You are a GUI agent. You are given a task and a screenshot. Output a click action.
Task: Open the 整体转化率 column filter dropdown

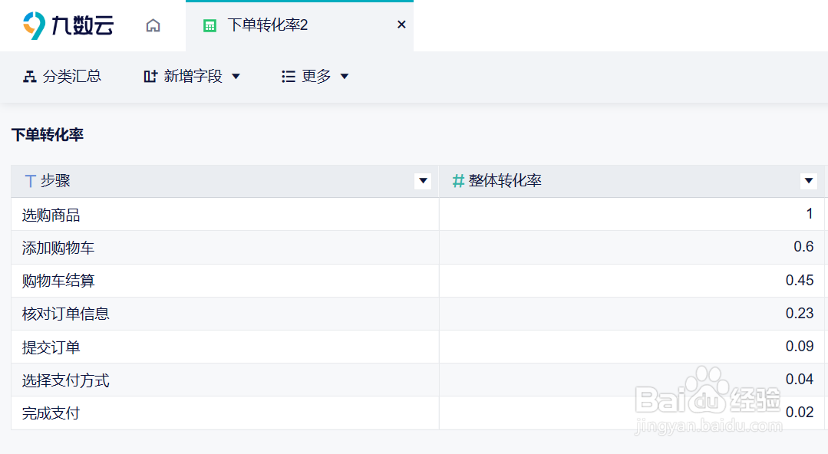coord(809,181)
